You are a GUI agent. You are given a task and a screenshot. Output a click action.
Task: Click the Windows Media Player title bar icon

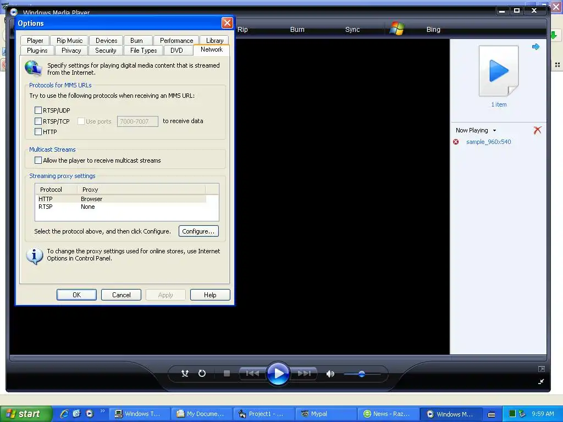point(14,12)
